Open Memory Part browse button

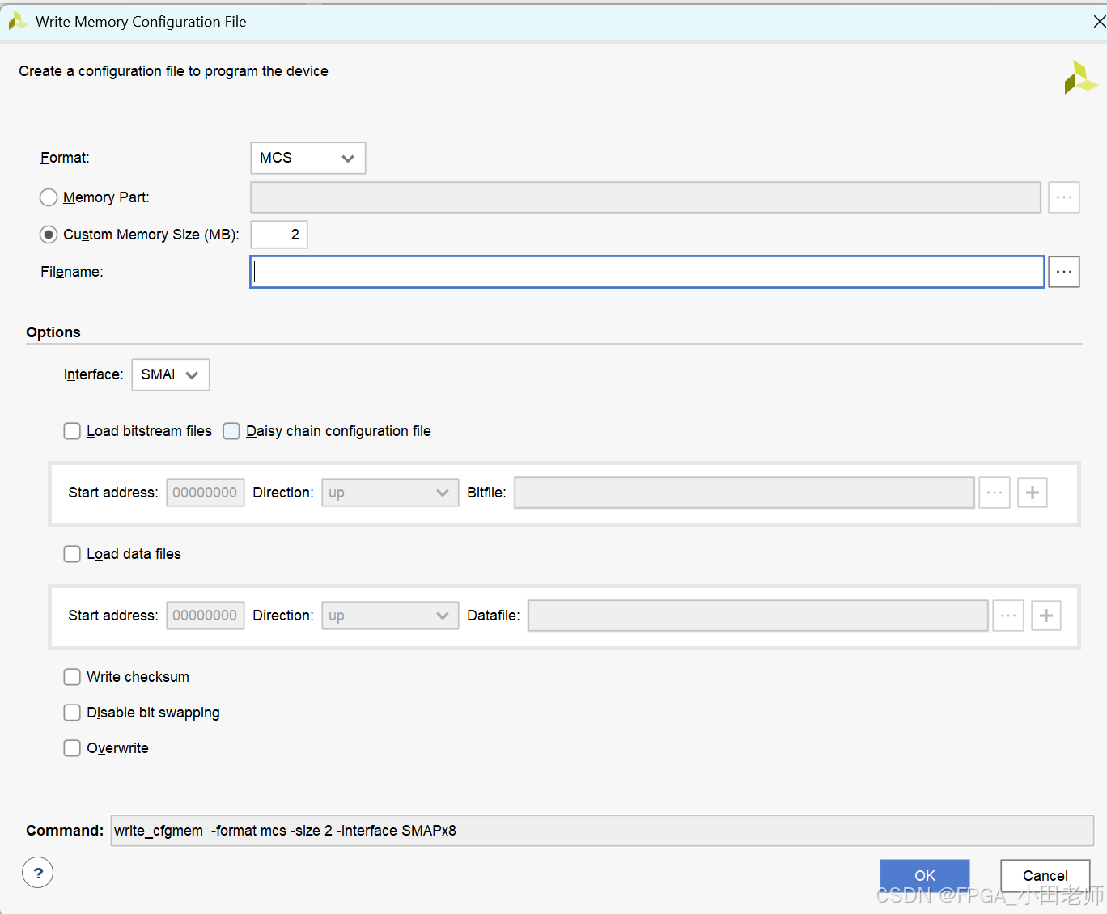(1063, 197)
